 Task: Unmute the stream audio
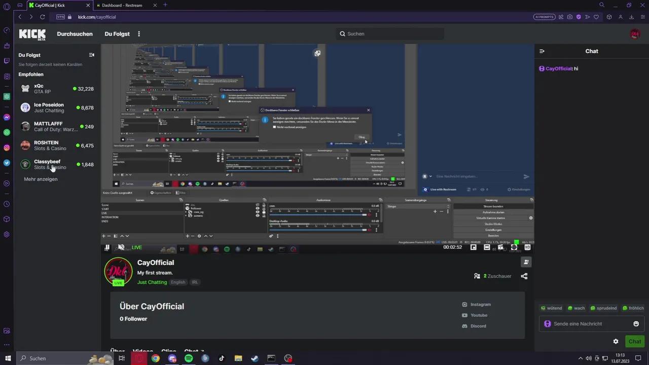click(x=121, y=247)
